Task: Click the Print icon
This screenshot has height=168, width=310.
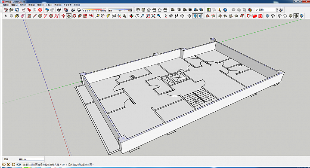Action: (x=59, y=9)
